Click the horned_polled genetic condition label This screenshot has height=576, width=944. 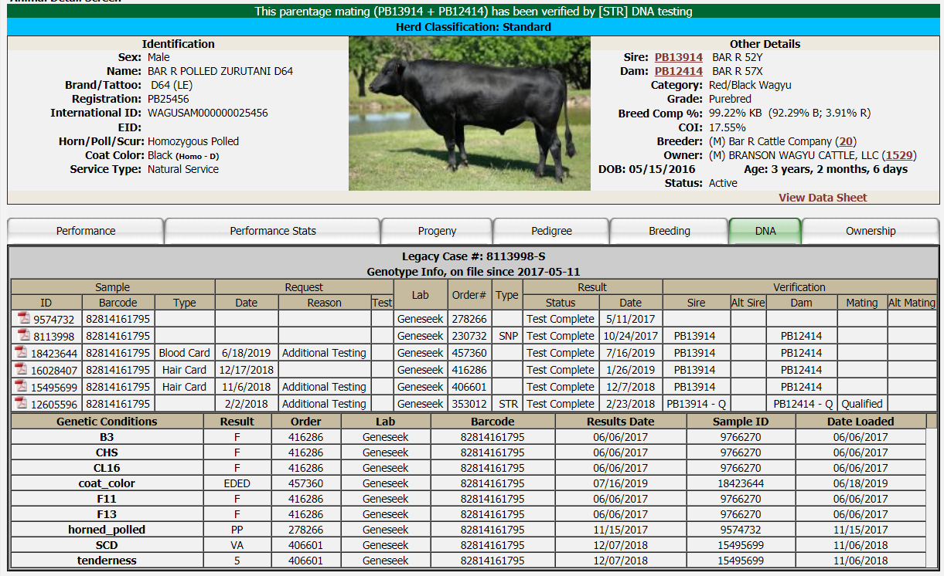[107, 530]
